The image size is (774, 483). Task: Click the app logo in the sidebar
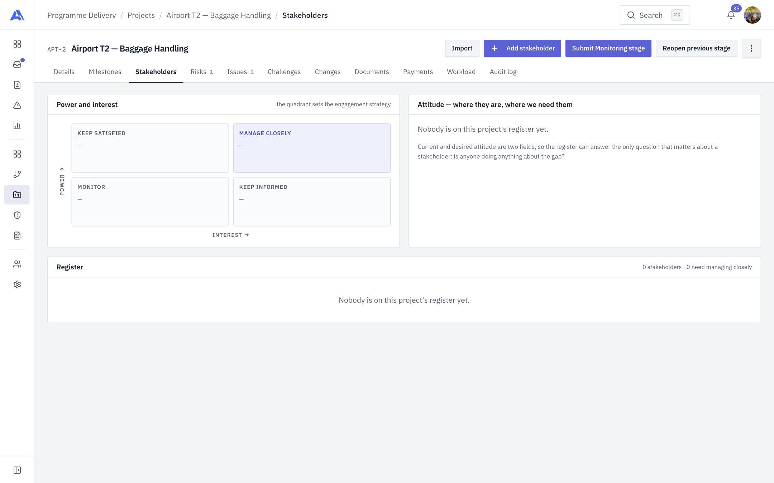[x=17, y=15]
